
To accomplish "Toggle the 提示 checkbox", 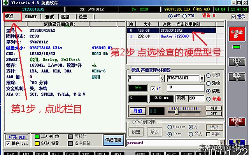I will [x=233, y=17].
